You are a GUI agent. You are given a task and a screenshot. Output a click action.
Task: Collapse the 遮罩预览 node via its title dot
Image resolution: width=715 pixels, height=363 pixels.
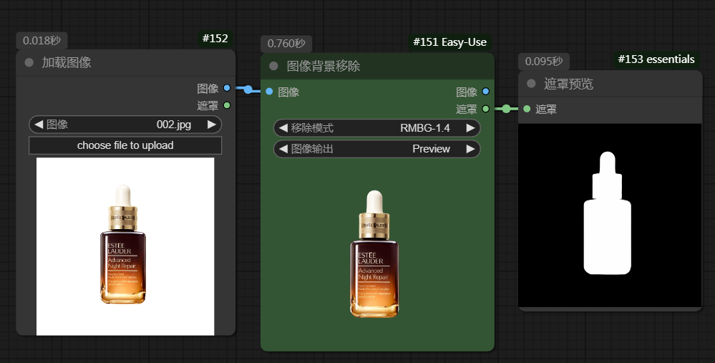[531, 84]
